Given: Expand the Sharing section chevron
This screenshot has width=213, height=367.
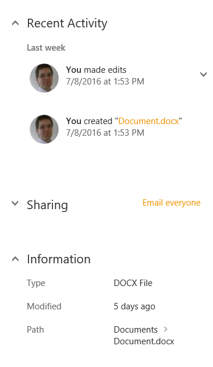Looking at the screenshot, I should click(x=15, y=203).
